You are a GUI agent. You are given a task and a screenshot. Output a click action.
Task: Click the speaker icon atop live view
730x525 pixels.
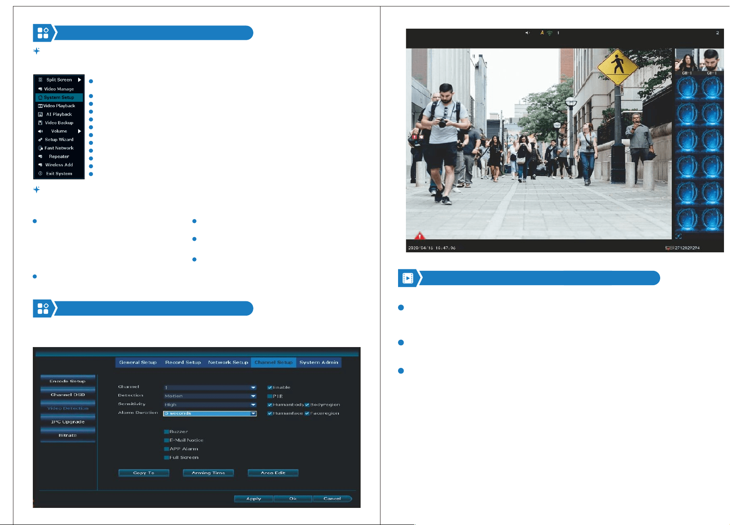(x=527, y=33)
